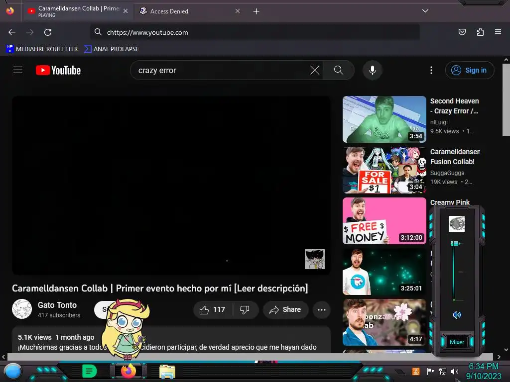Viewport: 510px width, 382px height.
Task: Click the speaker volume tray icon
Action: click(455, 371)
